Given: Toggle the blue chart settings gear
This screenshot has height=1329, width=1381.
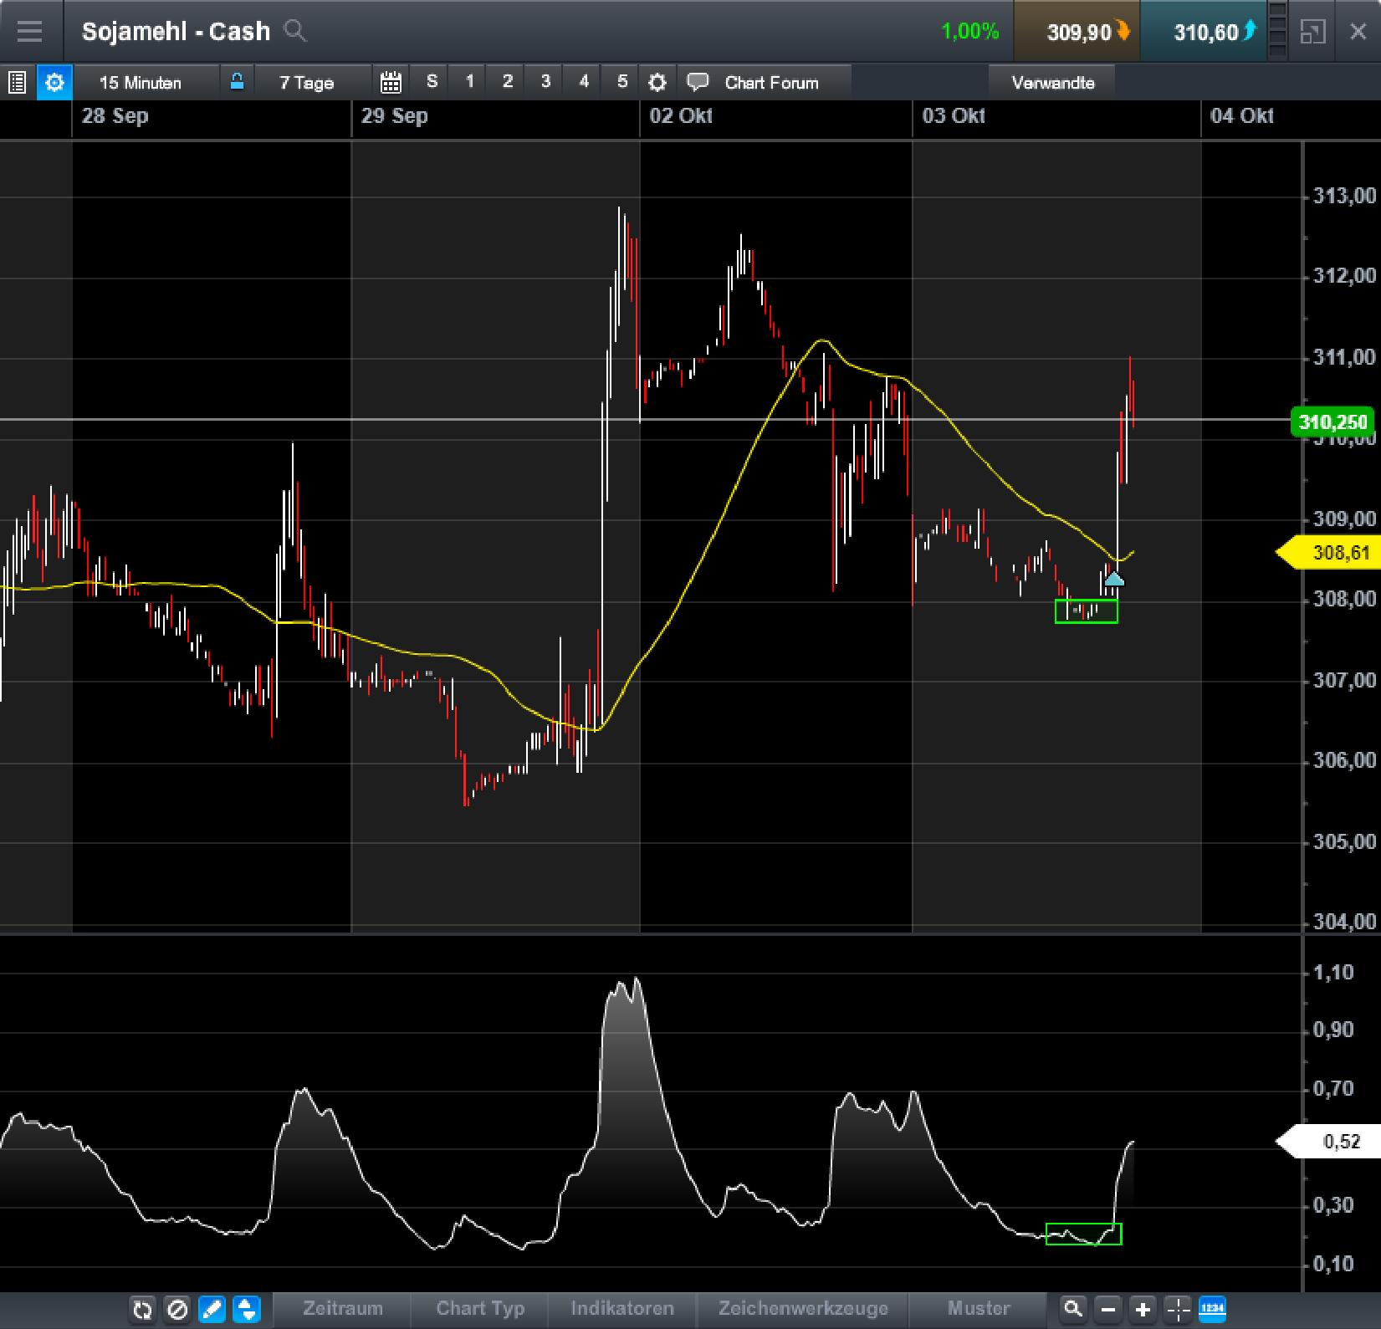Looking at the screenshot, I should (x=54, y=82).
